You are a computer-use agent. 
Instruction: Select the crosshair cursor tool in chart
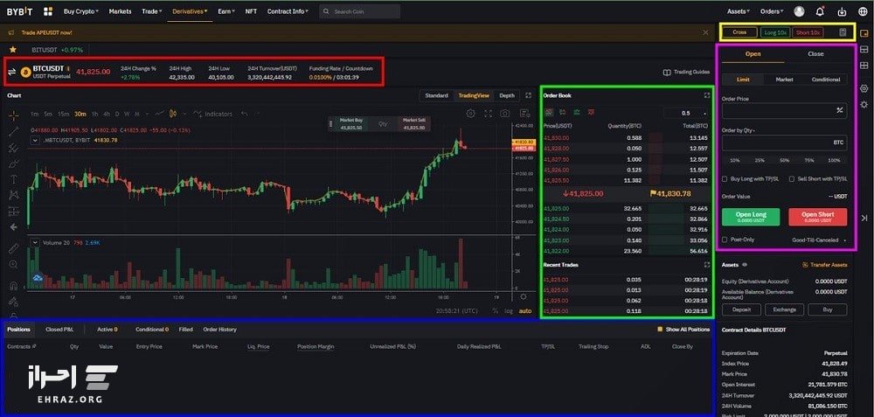[14, 115]
